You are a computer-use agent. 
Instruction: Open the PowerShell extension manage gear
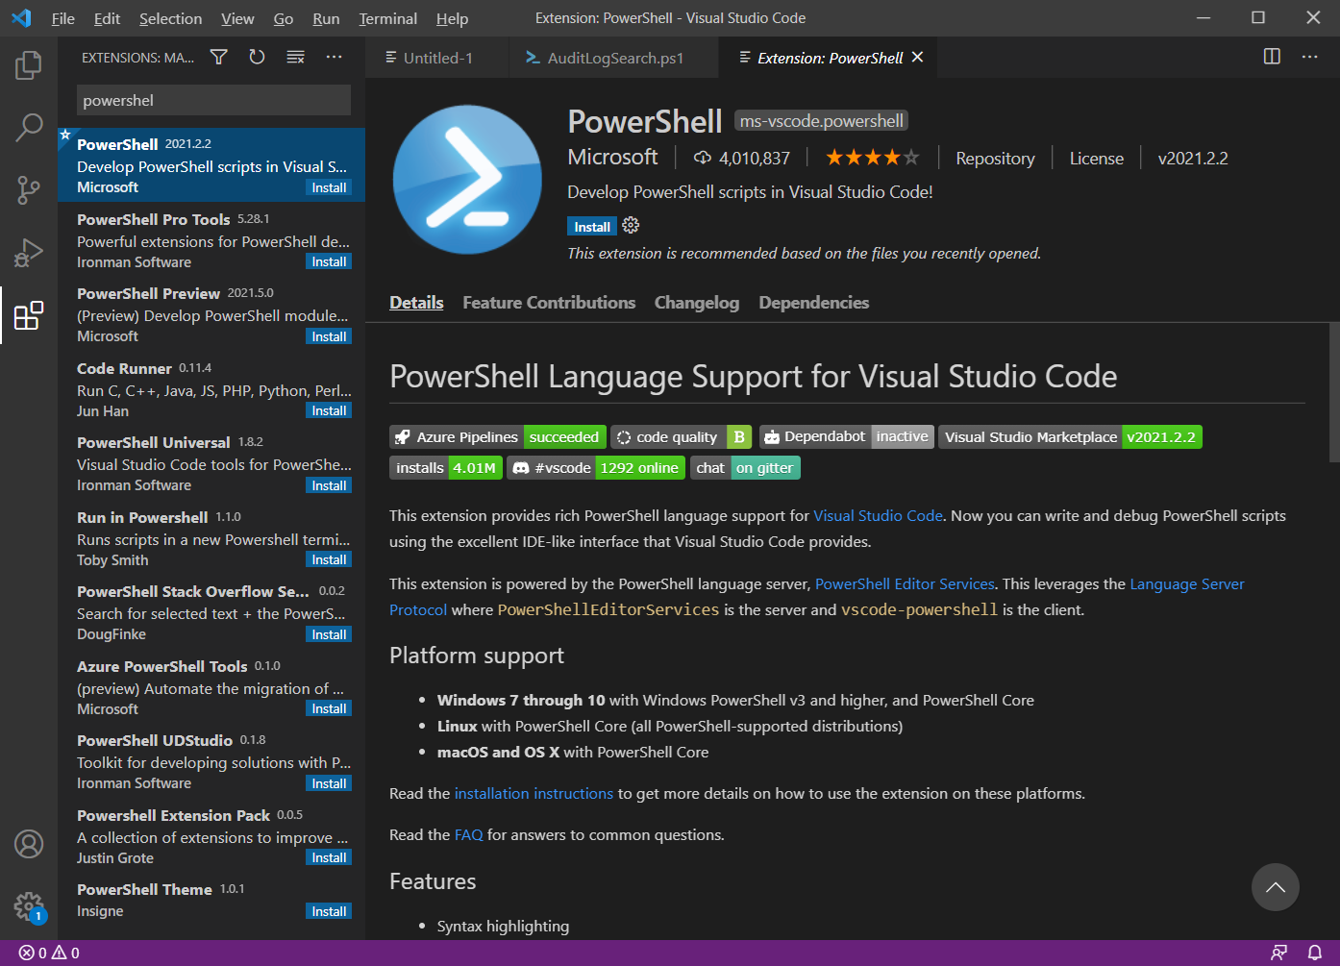(631, 226)
